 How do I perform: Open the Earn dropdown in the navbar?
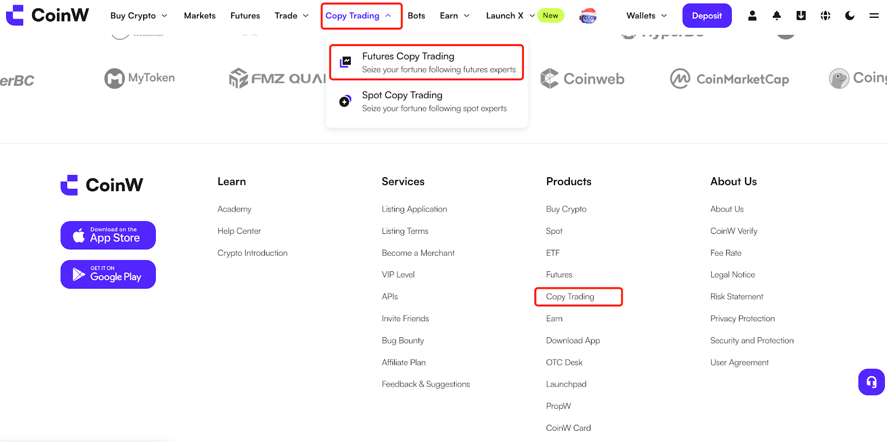pyautogui.click(x=455, y=16)
